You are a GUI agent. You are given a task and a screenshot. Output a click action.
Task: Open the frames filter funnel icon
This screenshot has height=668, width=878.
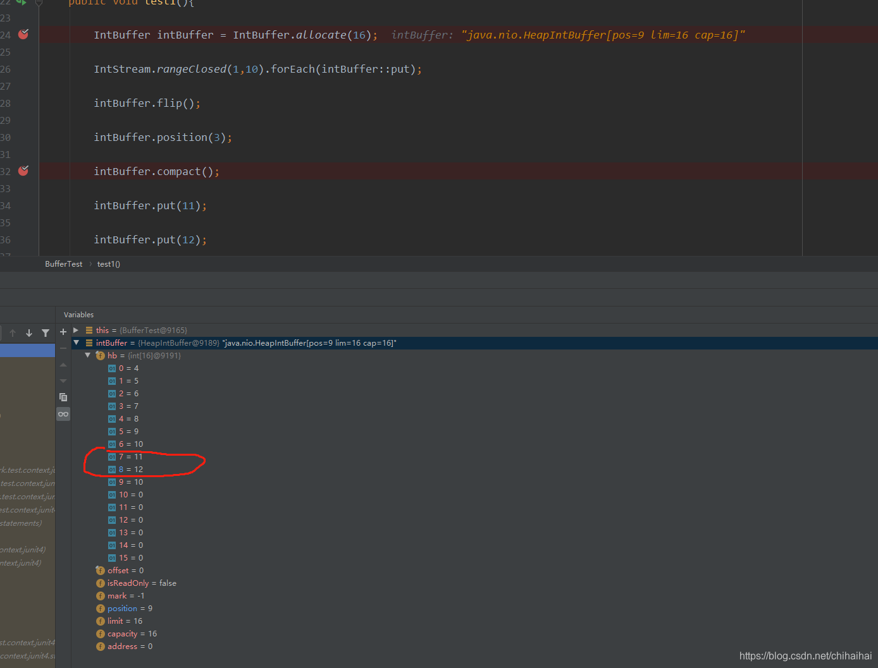[46, 333]
